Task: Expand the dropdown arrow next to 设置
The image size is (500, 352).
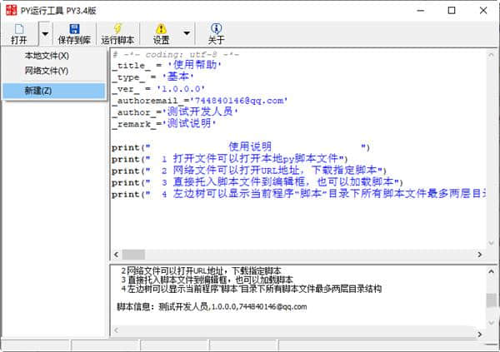Action: (x=187, y=33)
